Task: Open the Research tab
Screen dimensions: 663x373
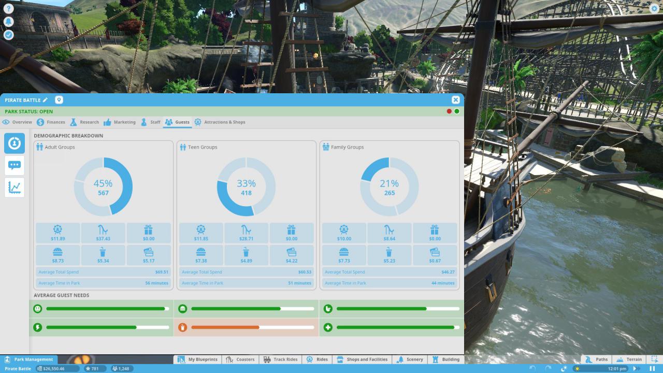Action: click(x=84, y=122)
